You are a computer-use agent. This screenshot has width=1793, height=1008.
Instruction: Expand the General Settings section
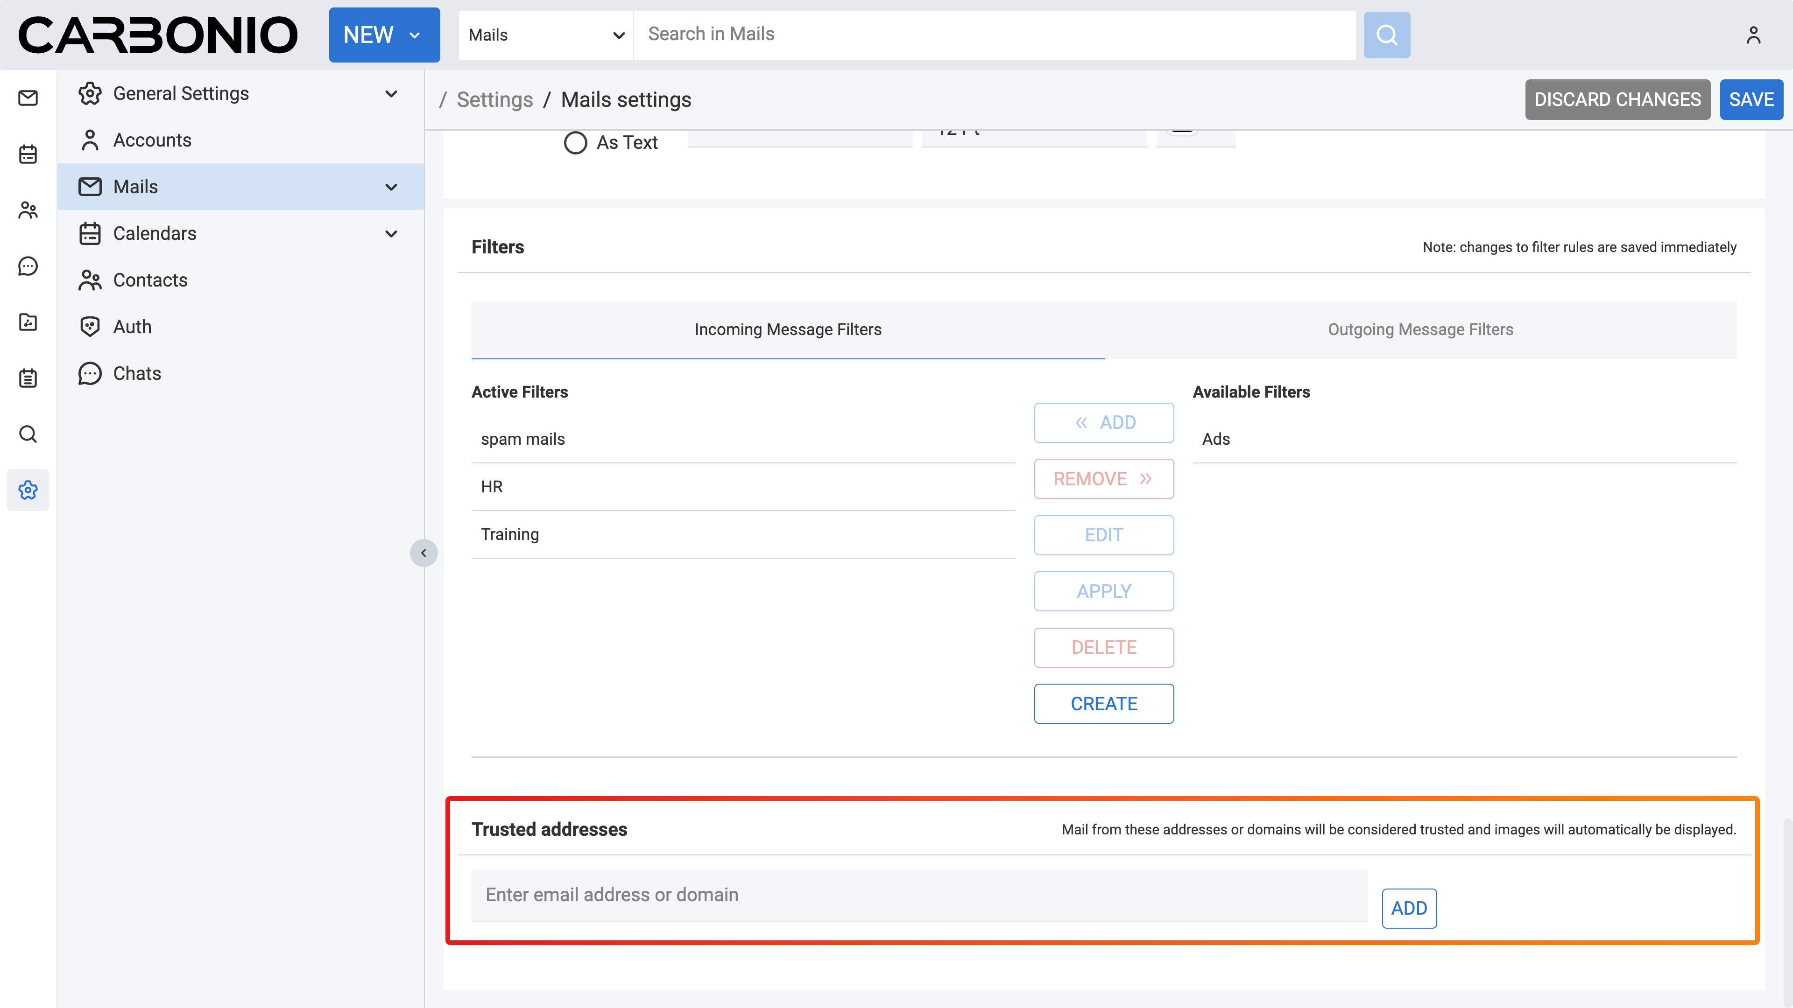(x=391, y=94)
